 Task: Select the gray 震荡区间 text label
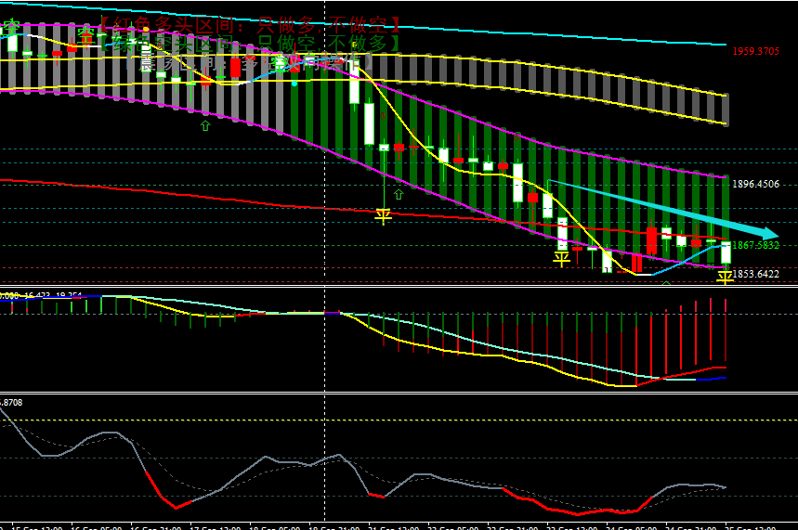click(x=249, y=63)
